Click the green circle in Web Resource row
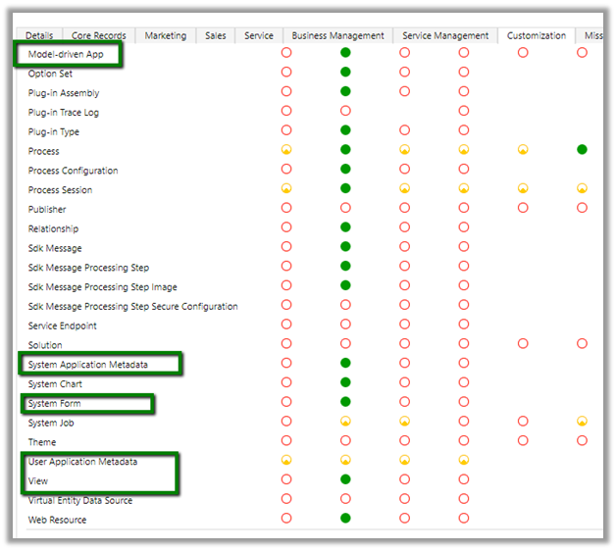Screen dimensions: 616x551 point(345,520)
